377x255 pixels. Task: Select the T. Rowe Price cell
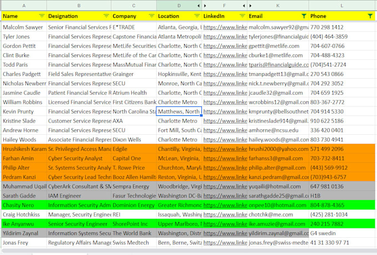click(134, 168)
